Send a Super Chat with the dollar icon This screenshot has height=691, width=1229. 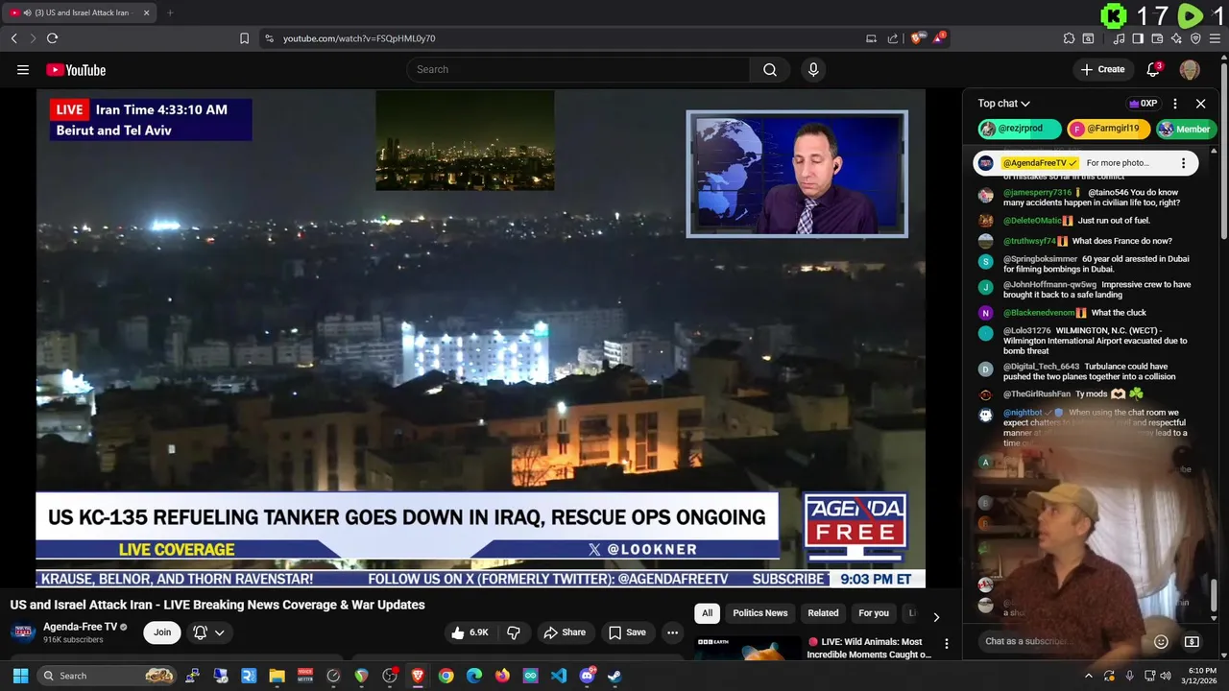(x=1192, y=641)
